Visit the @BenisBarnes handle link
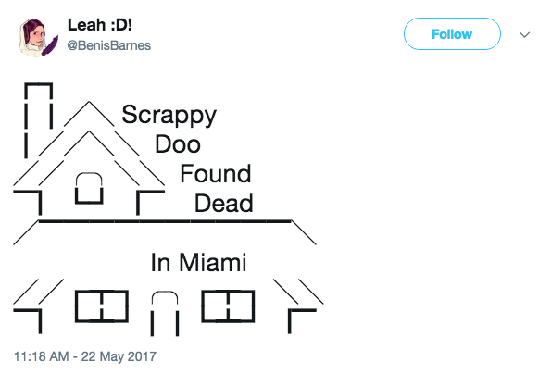This screenshot has width=551, height=374. click(x=108, y=45)
